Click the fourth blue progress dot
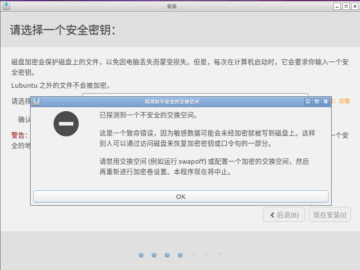 pos(180,255)
